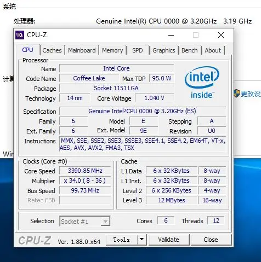Click the Level 2 6 x 256 KBytes value
This screenshot has width=261, height=262.
pyautogui.click(x=172, y=190)
